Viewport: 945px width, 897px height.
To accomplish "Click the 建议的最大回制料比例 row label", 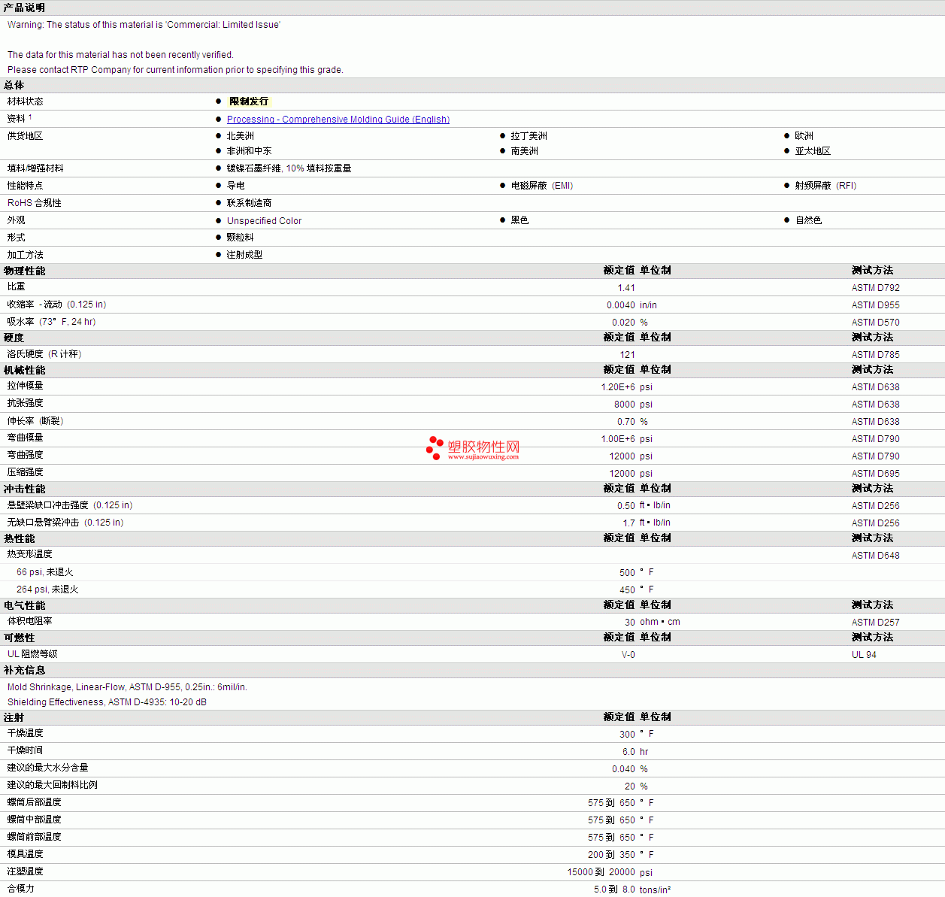I will click(53, 785).
